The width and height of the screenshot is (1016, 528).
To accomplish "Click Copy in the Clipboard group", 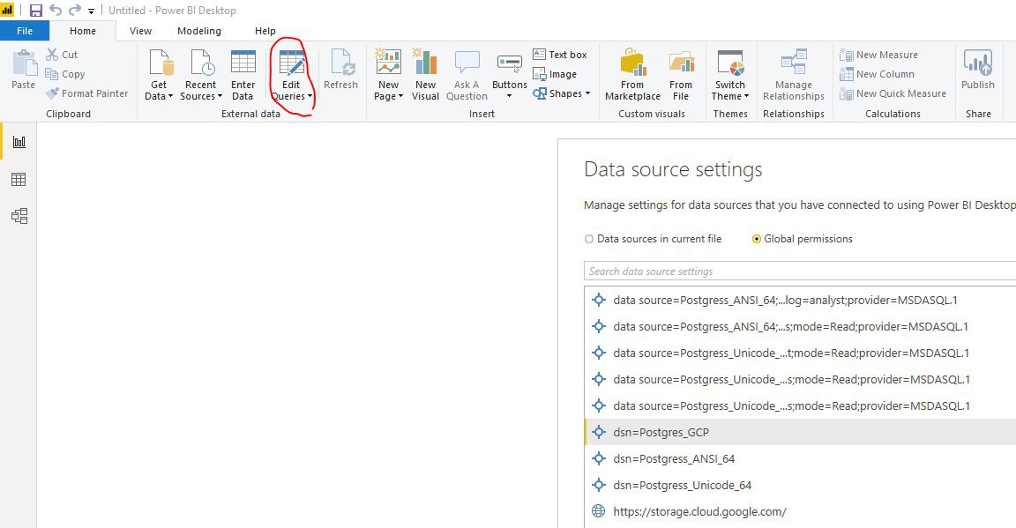I will tap(65, 74).
